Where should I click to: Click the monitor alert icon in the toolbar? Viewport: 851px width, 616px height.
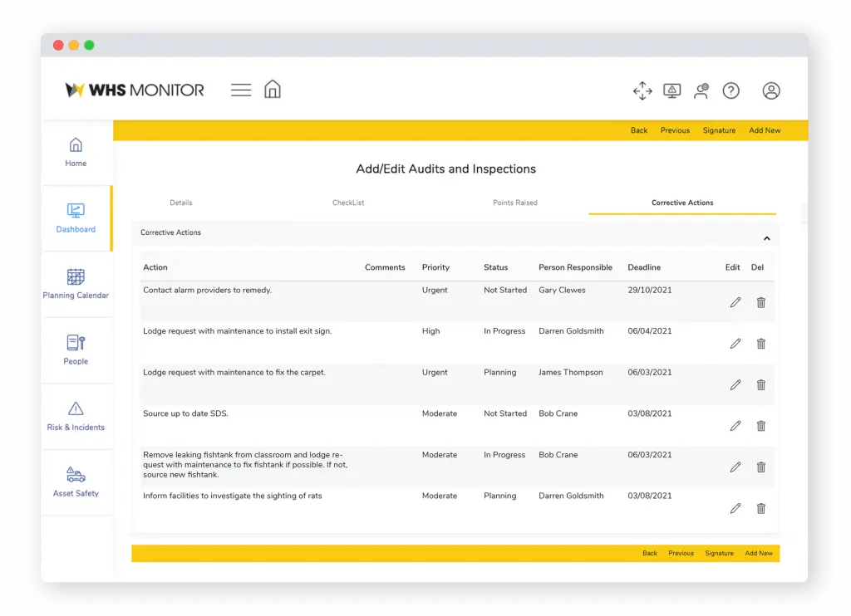672,90
